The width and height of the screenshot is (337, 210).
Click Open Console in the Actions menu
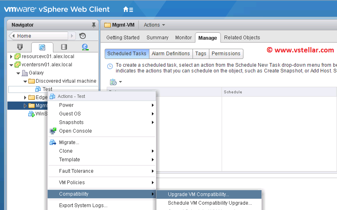click(75, 131)
